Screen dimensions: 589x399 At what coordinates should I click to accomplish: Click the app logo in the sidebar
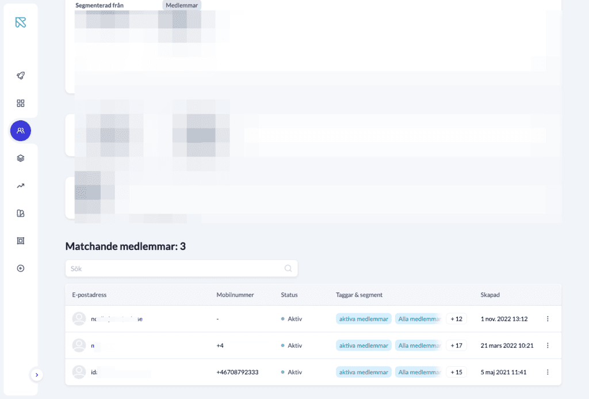[x=21, y=22]
